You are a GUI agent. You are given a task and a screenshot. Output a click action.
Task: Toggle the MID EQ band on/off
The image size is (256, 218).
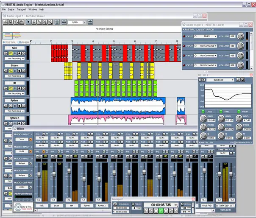coord(221,112)
